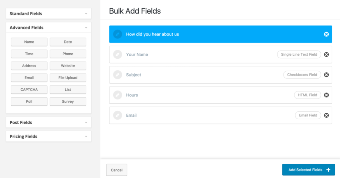Screen dimensions: 340x178
Task: Remove the Your Name field row
Action: 326,54
